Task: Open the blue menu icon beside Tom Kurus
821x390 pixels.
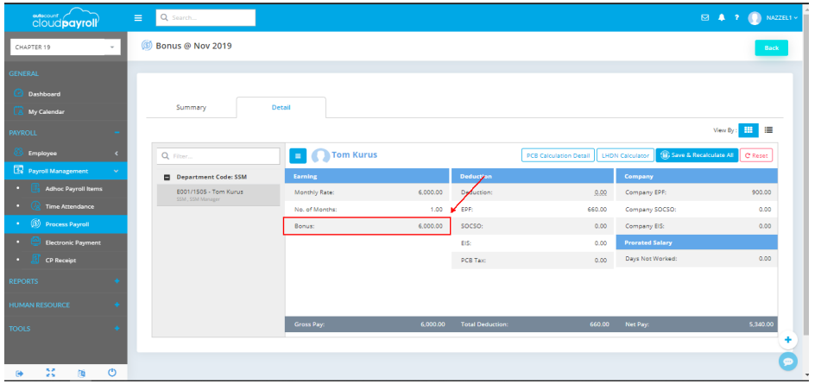Action: point(297,155)
